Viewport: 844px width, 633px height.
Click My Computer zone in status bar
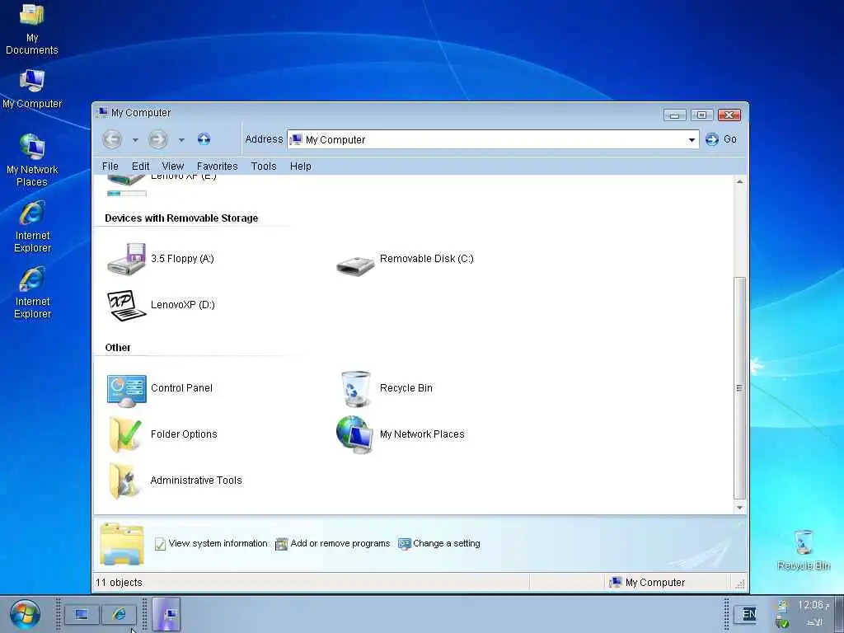[647, 583]
